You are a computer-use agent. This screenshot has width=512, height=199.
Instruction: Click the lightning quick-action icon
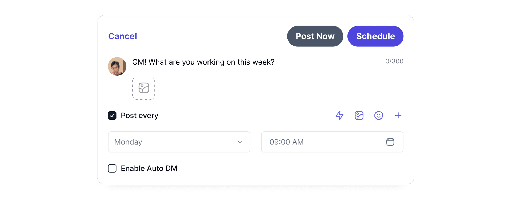(x=339, y=115)
